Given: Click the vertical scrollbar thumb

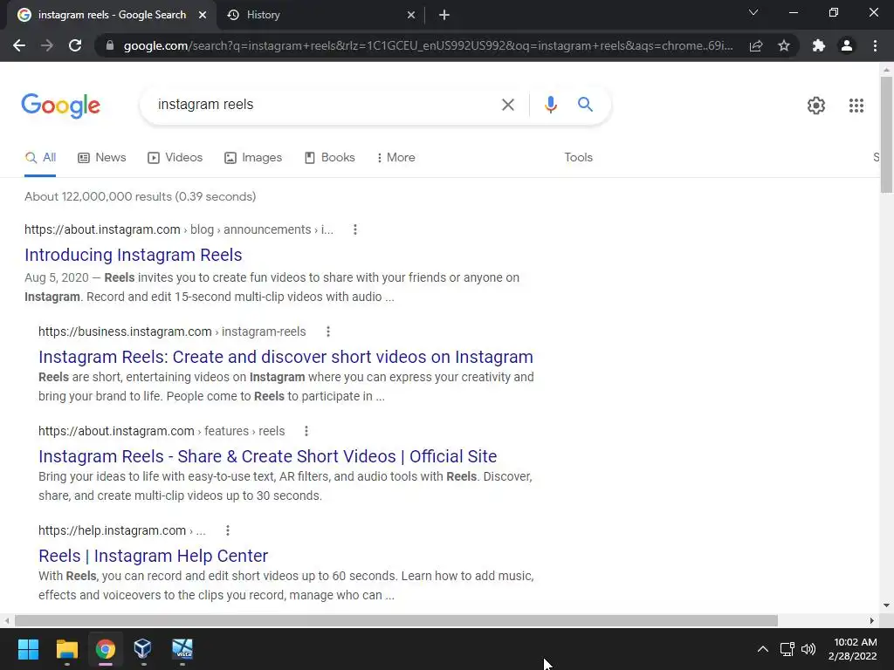Looking at the screenshot, I should pyautogui.click(x=886, y=134).
